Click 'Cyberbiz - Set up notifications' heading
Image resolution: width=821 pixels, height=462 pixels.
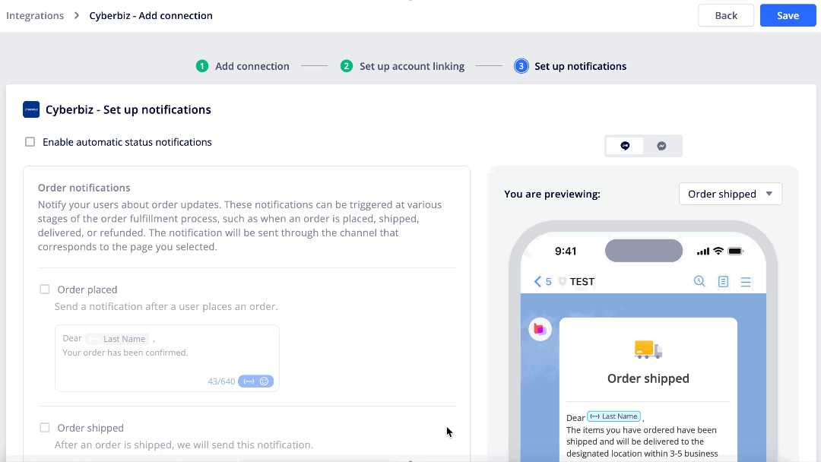pyautogui.click(x=128, y=109)
